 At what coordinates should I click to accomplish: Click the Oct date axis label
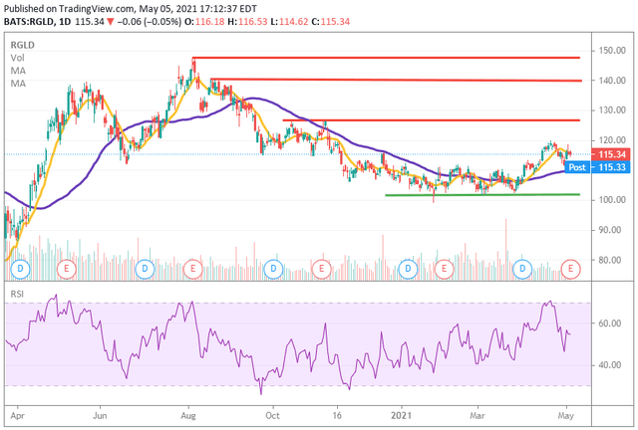click(272, 416)
